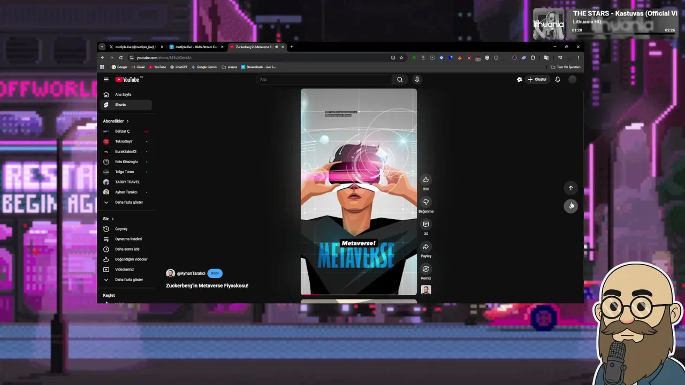Open the browser three-dot menu
This screenshot has height=385, width=685.
click(578, 58)
